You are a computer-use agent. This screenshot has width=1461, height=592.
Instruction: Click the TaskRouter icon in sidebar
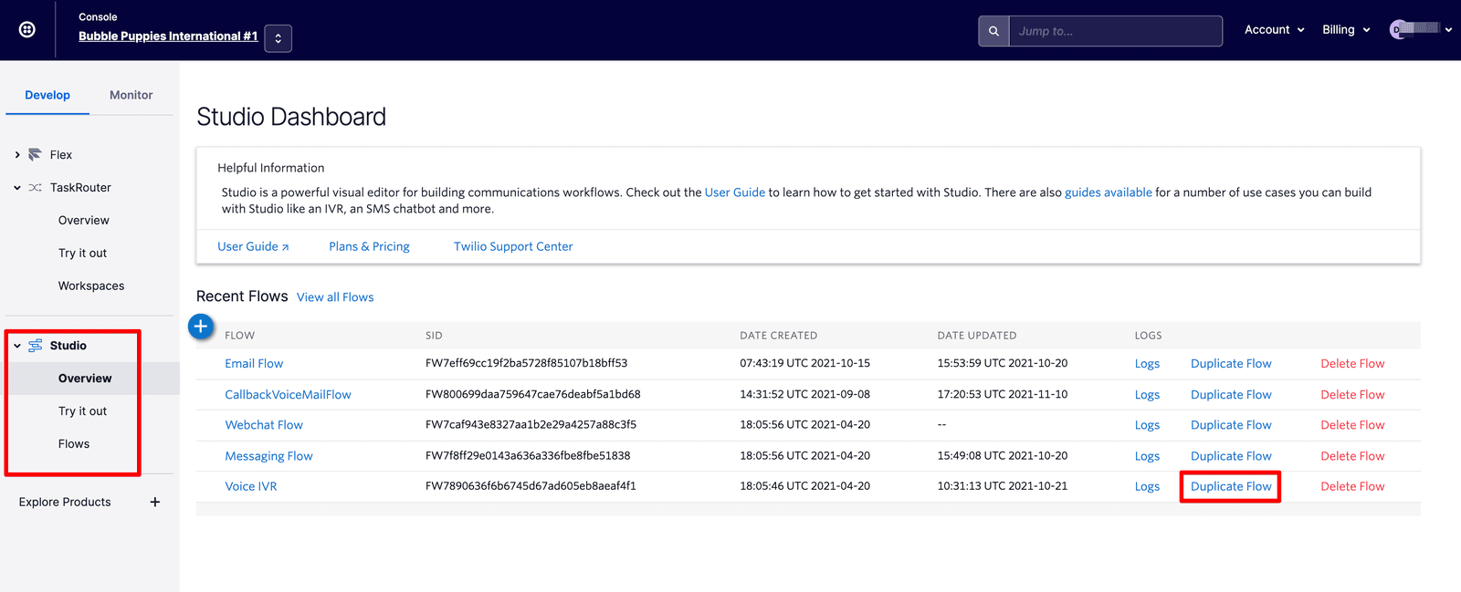click(x=35, y=188)
